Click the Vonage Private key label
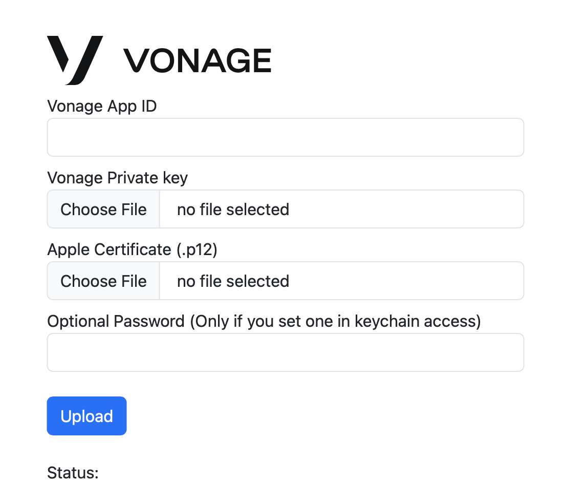Screen dimensions: 565x503 (x=117, y=178)
